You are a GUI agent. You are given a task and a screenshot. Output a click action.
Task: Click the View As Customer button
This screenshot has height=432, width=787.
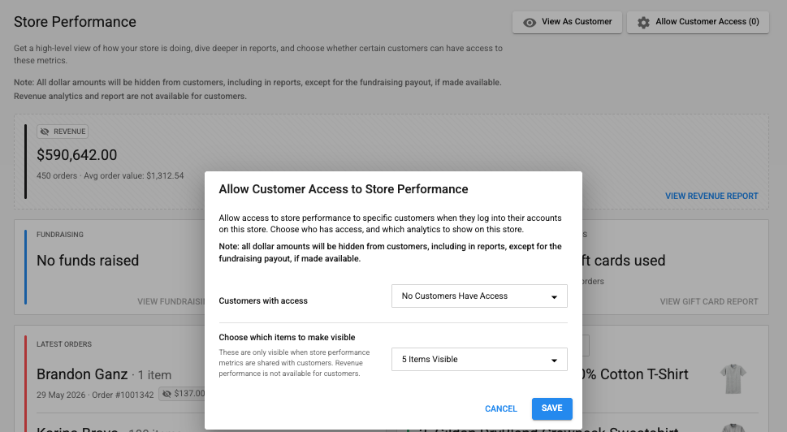point(567,22)
